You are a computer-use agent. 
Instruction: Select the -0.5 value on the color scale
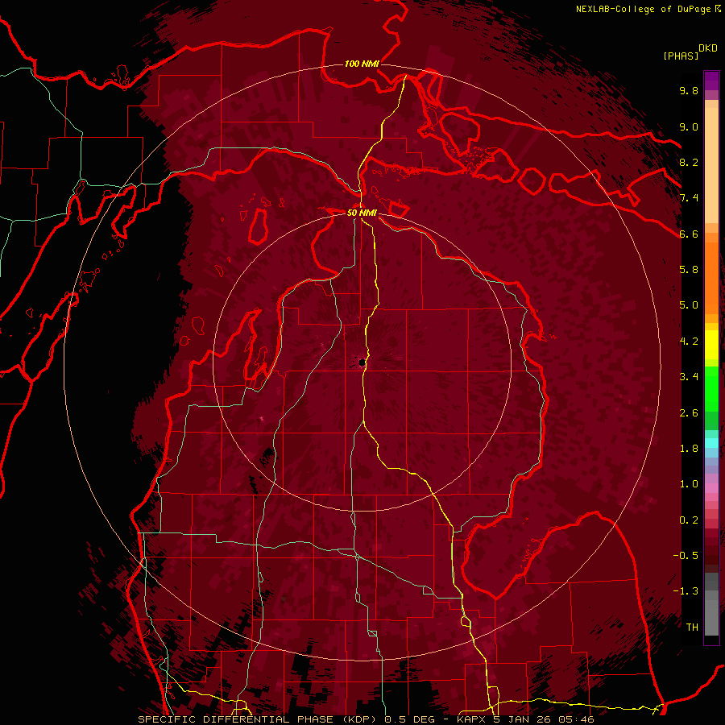pos(686,556)
